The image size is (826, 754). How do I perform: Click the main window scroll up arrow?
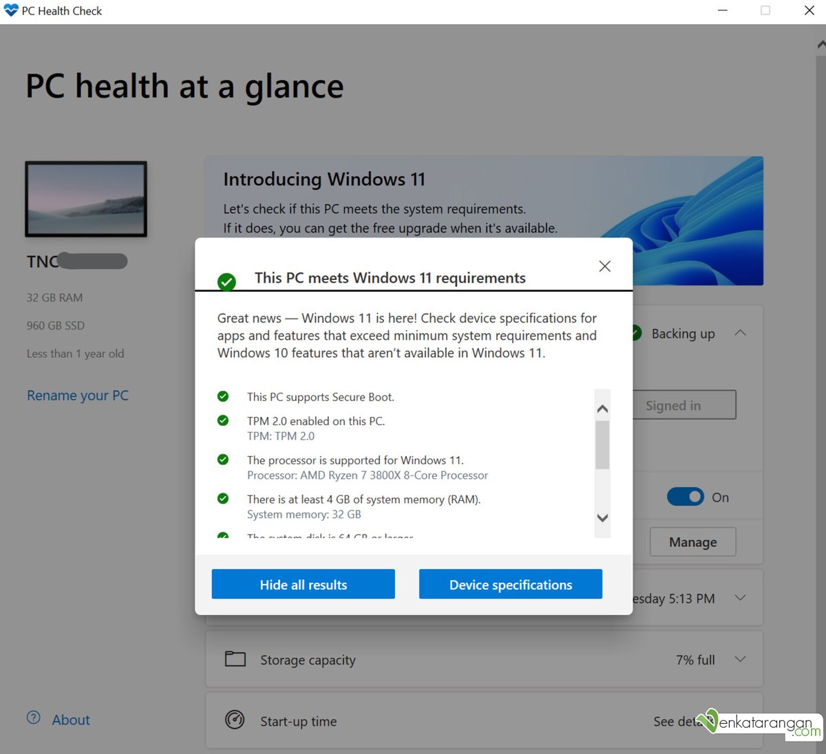[821, 44]
